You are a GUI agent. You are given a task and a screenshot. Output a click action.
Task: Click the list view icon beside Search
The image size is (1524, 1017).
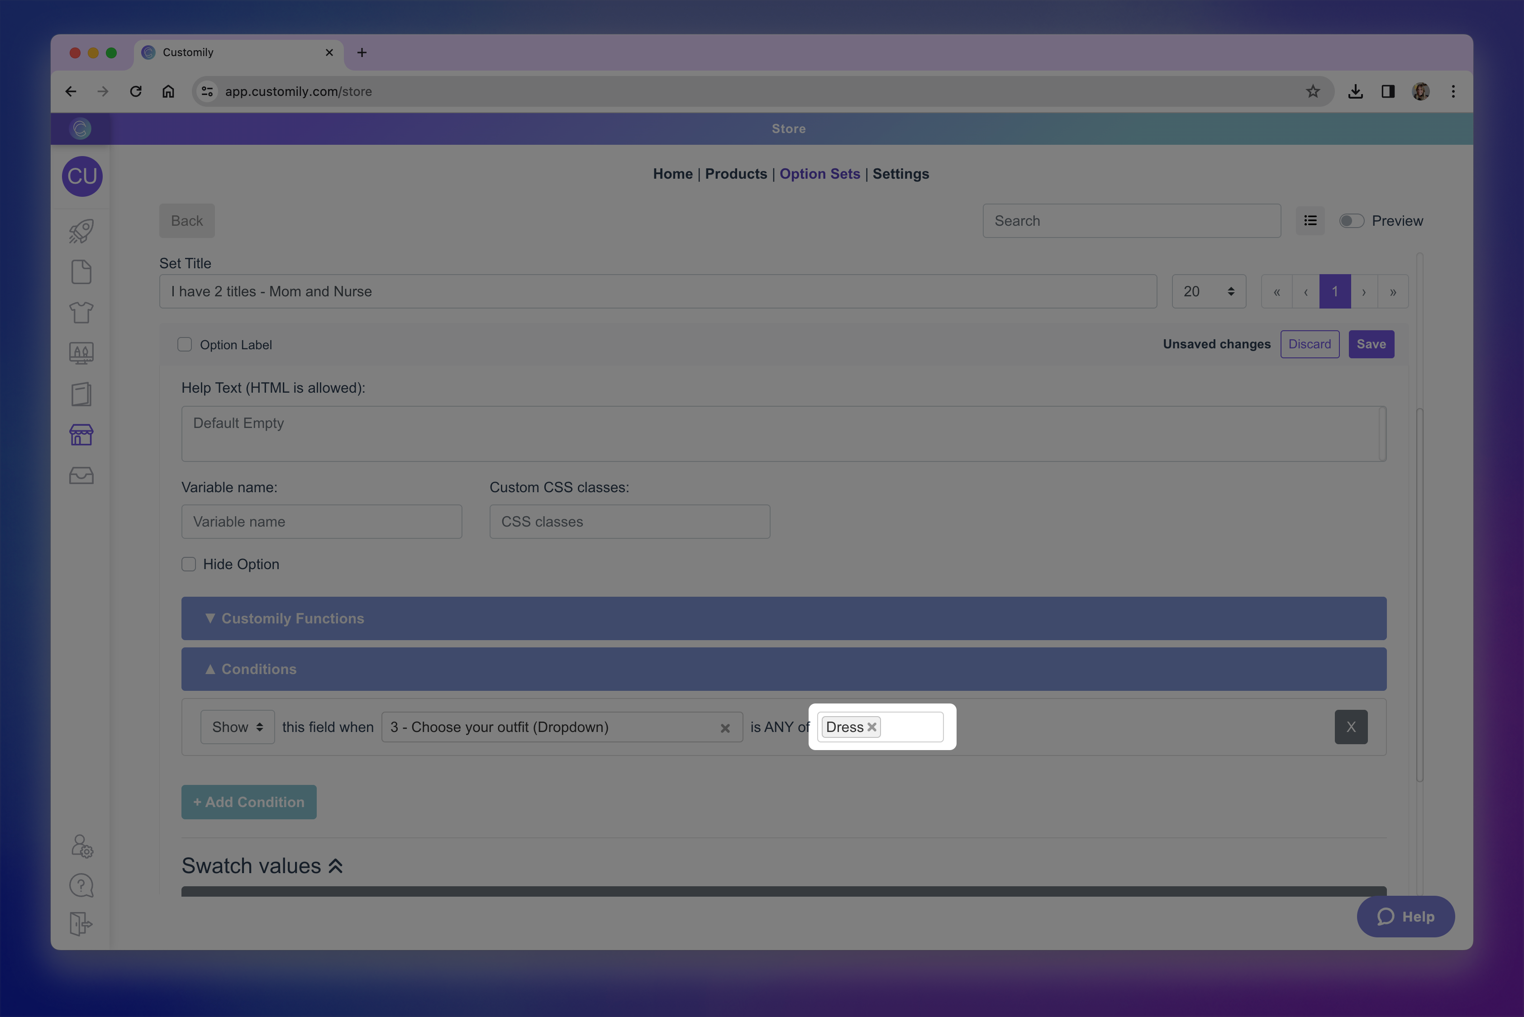click(x=1310, y=220)
